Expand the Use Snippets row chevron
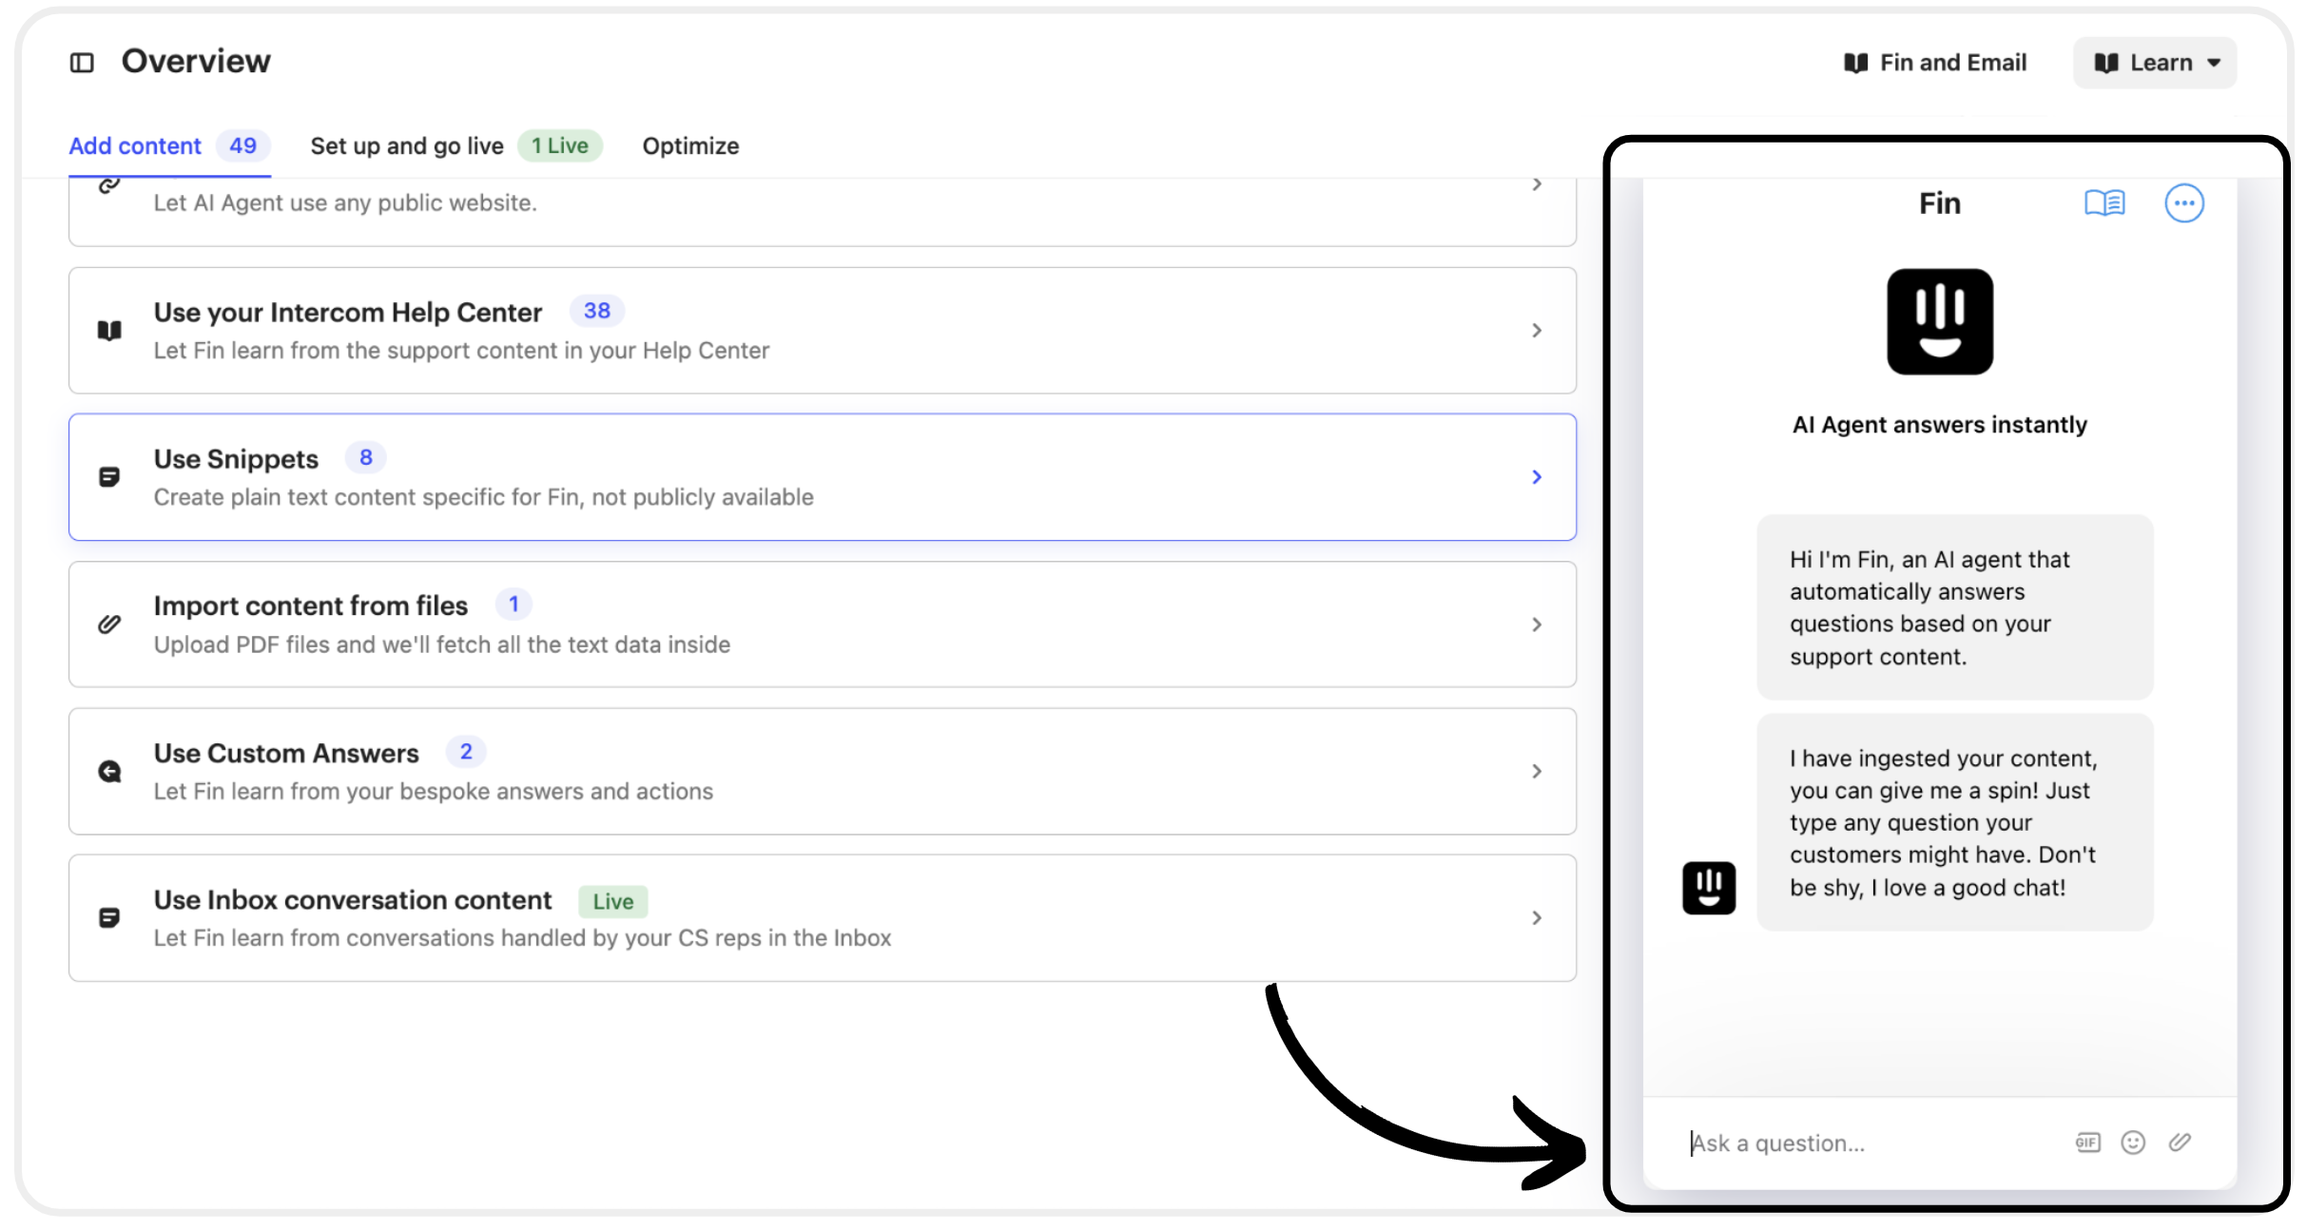The width and height of the screenshot is (2307, 1230). [1537, 477]
